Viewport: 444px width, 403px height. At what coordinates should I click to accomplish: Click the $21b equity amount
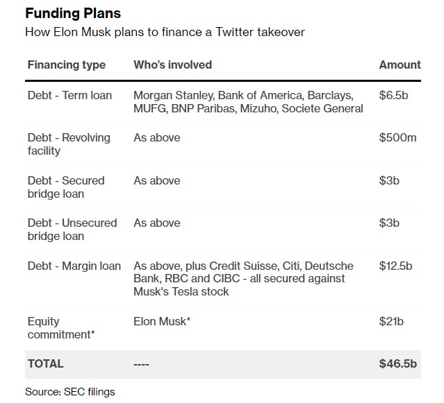point(392,322)
